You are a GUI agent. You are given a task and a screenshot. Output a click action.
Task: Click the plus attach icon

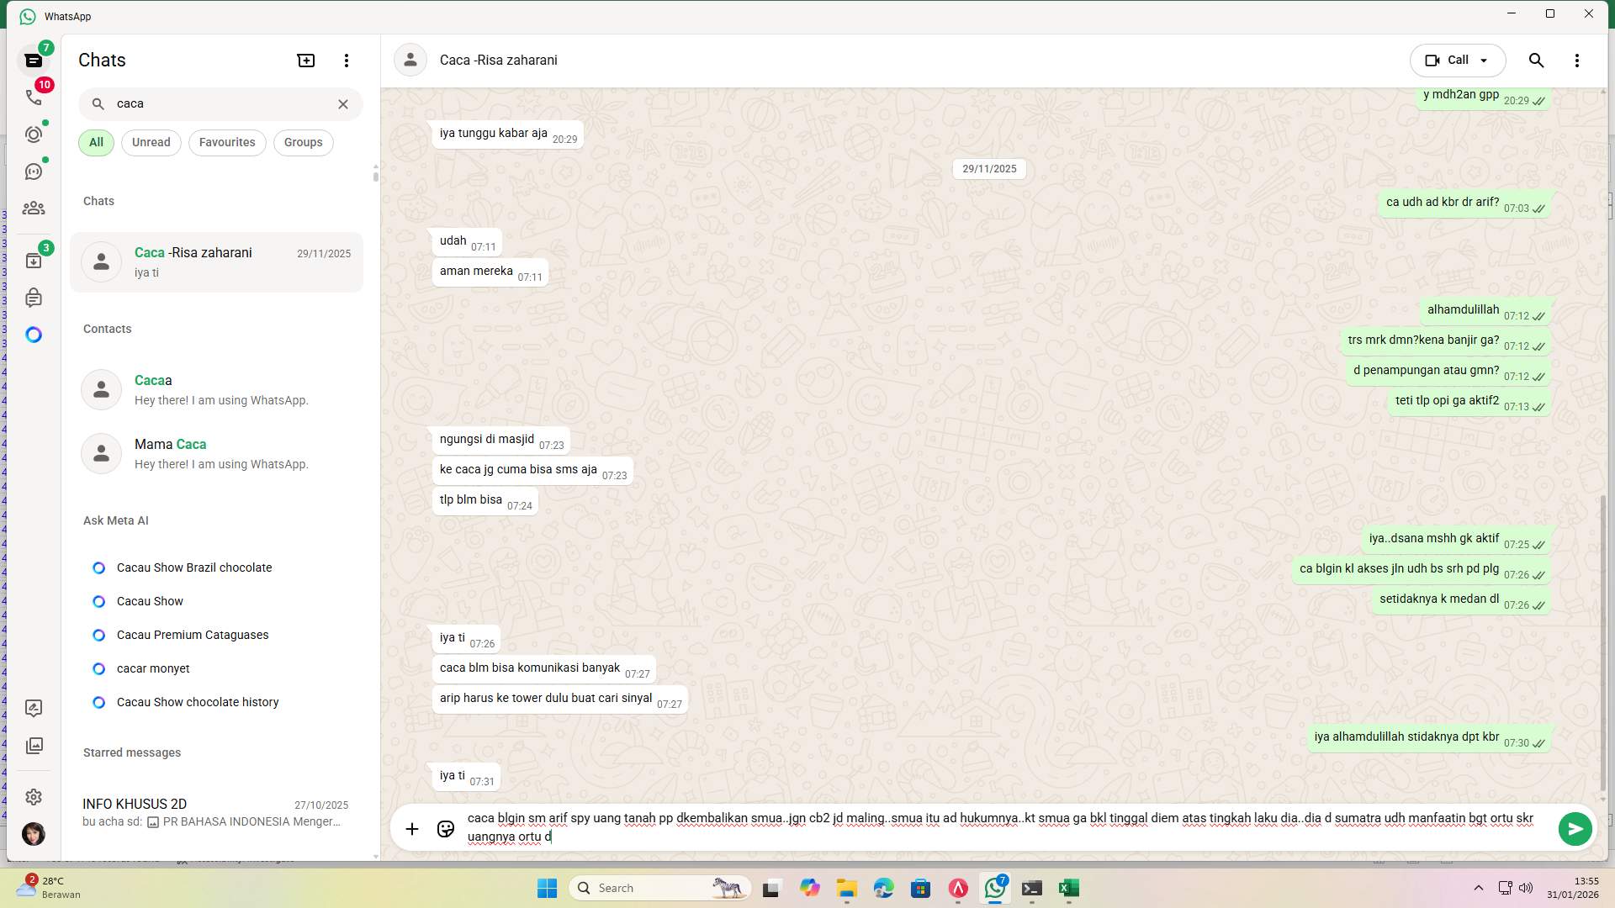coord(411,829)
